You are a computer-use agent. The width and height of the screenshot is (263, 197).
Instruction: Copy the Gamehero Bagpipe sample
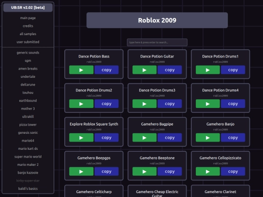pos(169,138)
